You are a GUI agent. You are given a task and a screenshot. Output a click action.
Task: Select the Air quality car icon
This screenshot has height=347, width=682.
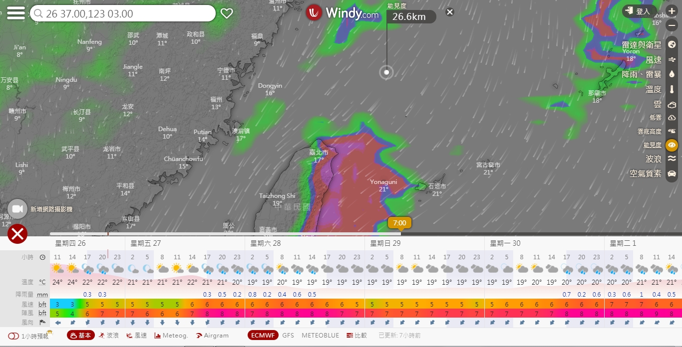[x=672, y=173]
